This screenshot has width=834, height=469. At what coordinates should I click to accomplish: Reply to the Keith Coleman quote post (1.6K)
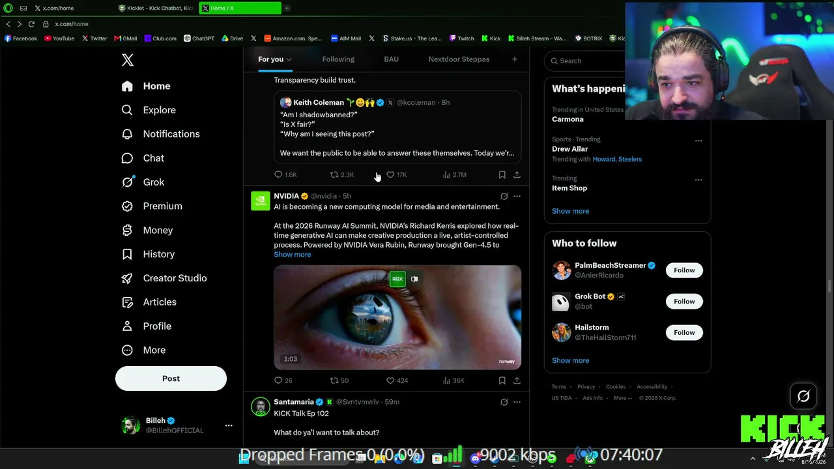pos(285,175)
